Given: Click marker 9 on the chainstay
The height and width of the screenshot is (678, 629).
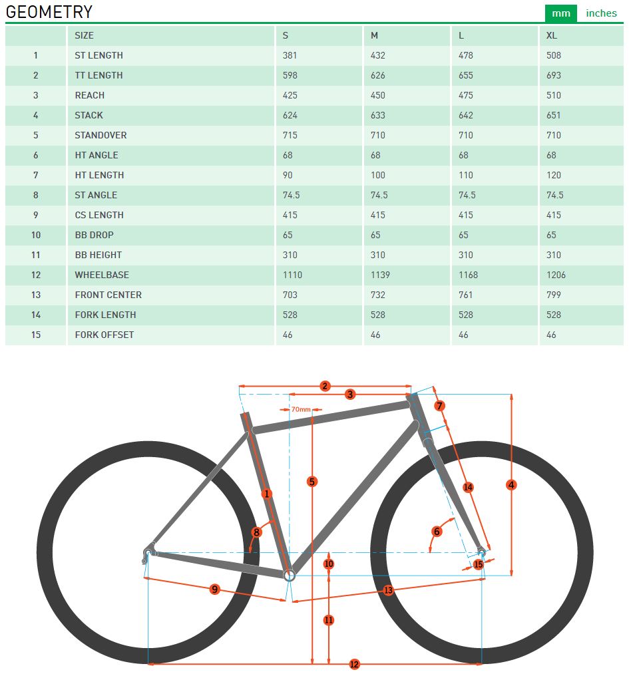Looking at the screenshot, I should click(x=214, y=590).
